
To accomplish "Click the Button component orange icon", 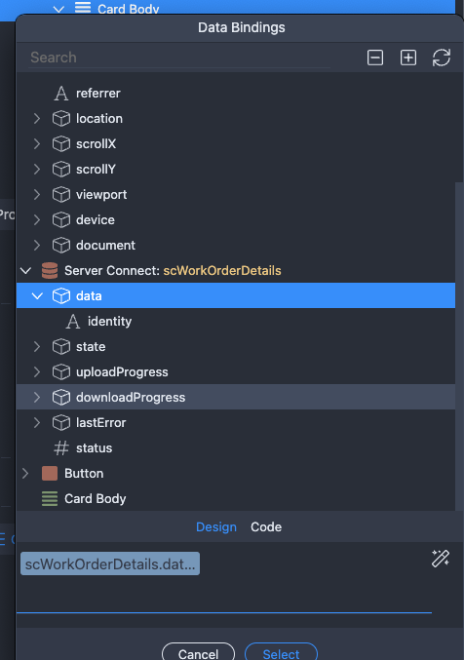I will point(50,473).
